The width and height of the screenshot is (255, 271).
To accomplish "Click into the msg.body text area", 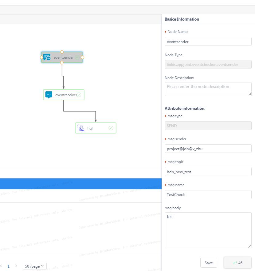I will (x=208, y=230).
